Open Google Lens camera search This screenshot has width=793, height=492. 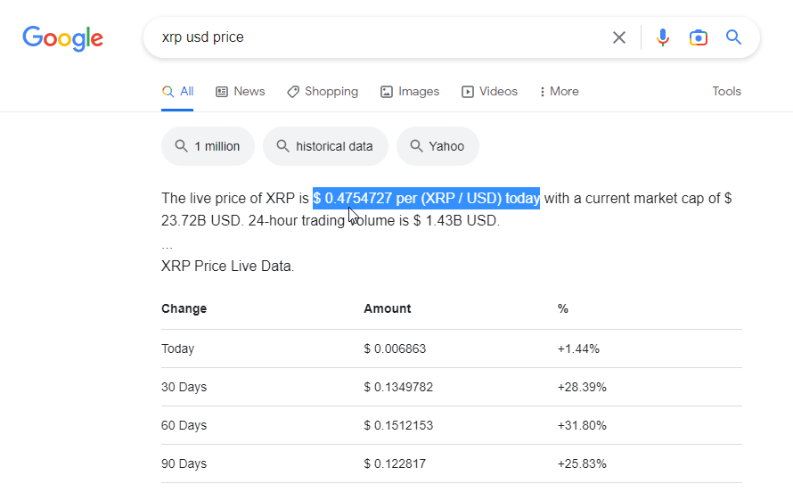click(699, 37)
